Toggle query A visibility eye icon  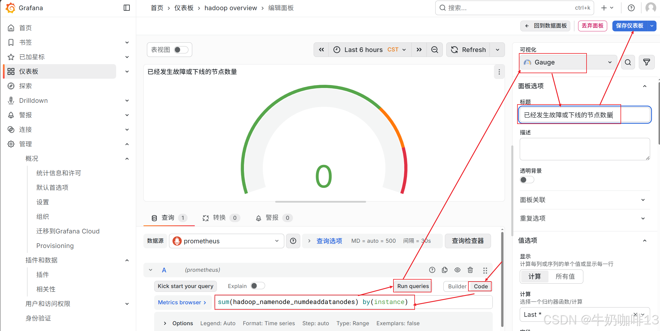point(457,270)
